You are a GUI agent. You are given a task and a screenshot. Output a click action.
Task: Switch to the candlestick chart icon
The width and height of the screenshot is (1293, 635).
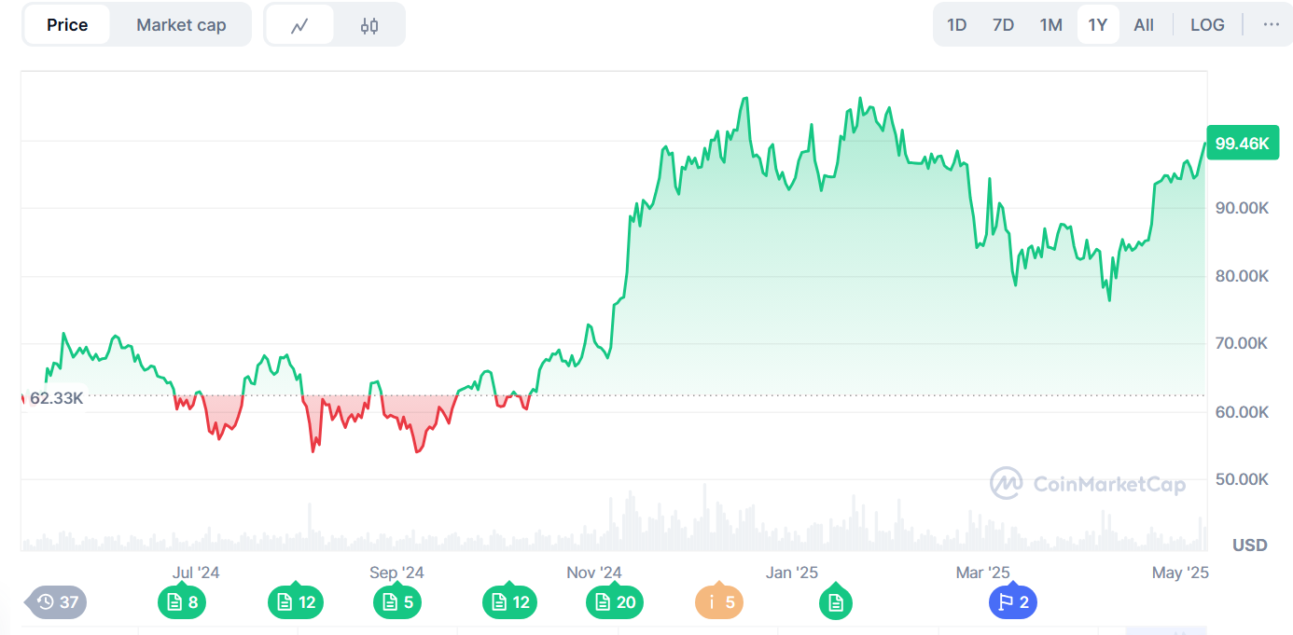click(369, 25)
